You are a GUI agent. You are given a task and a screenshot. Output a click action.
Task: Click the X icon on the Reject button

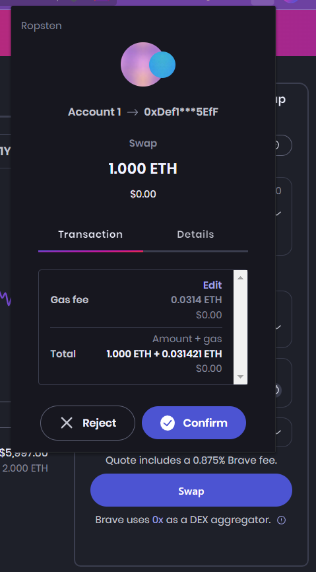click(67, 423)
